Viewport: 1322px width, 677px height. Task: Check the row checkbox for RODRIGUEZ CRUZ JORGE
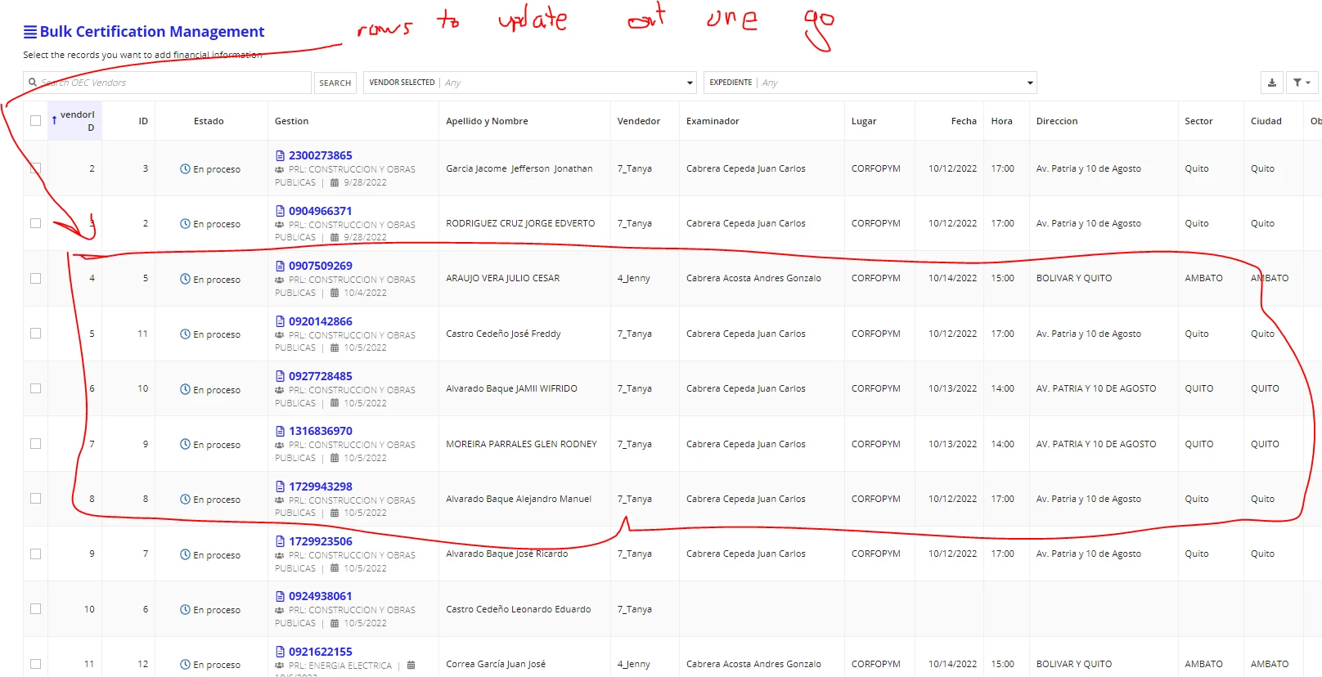coord(35,223)
